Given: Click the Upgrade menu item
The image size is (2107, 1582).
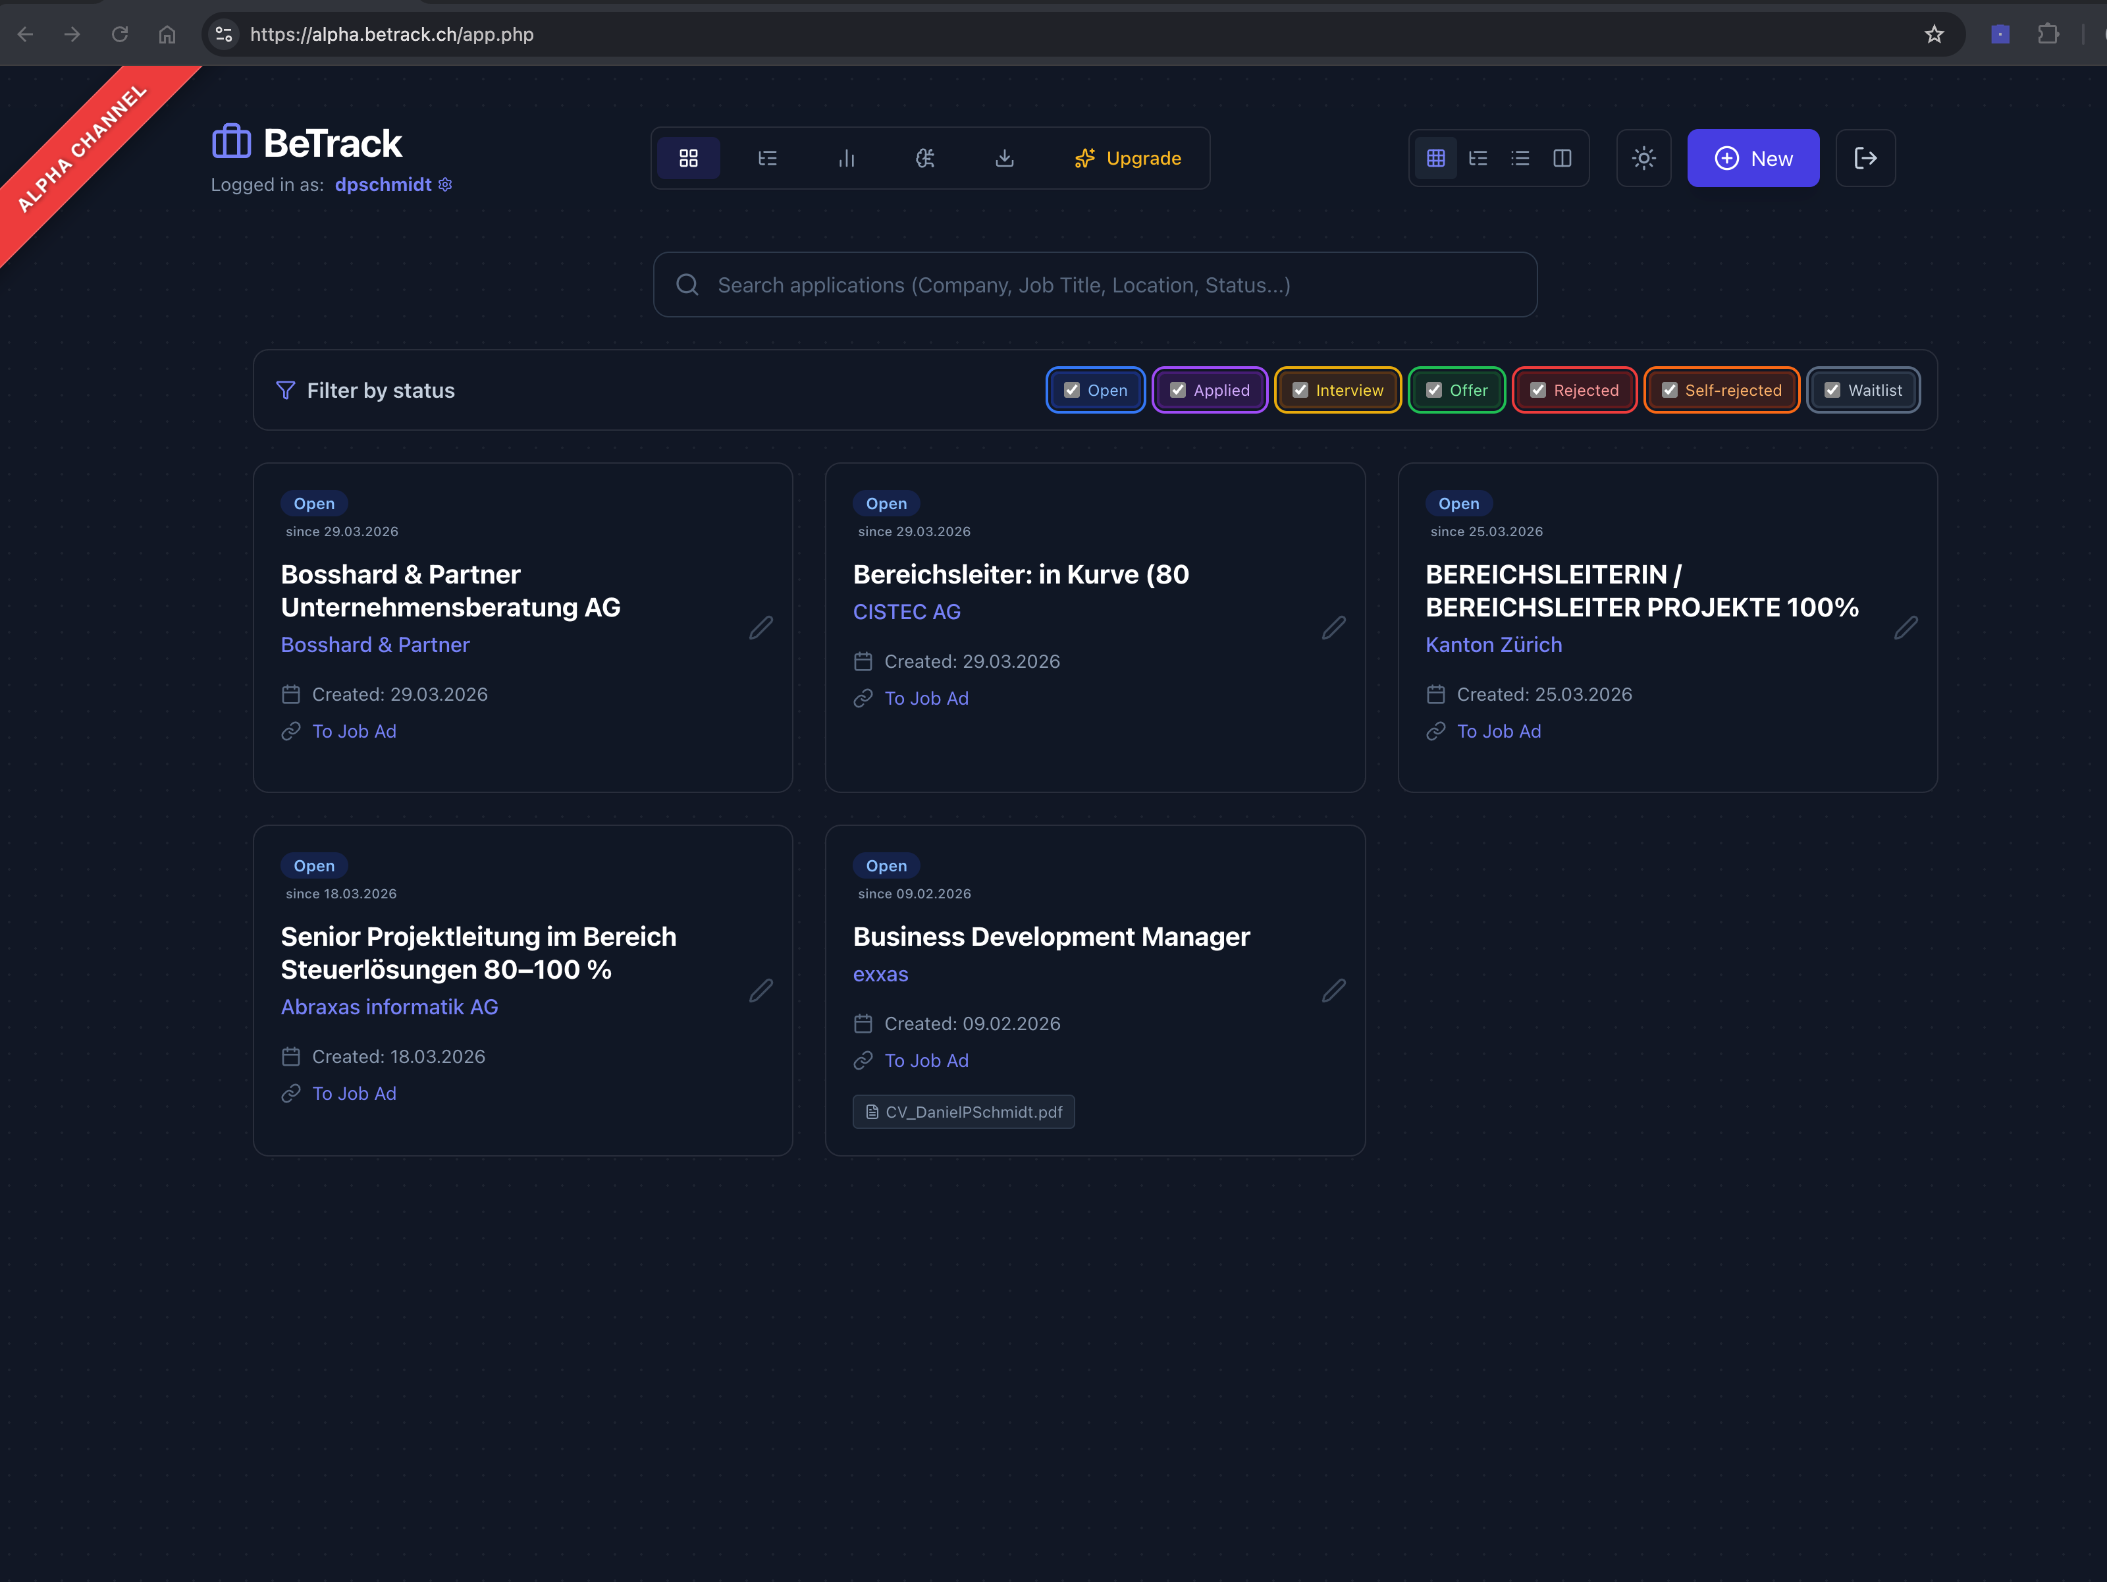Looking at the screenshot, I should click(x=1130, y=158).
